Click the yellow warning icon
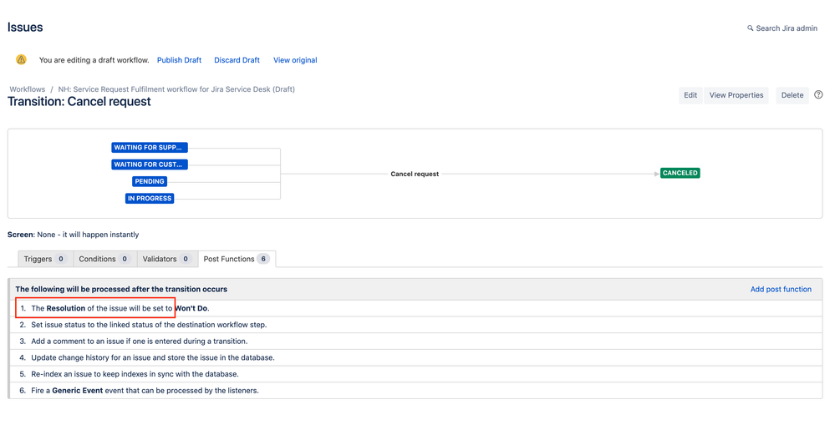Image resolution: width=835 pixels, height=425 pixels. pyautogui.click(x=21, y=59)
